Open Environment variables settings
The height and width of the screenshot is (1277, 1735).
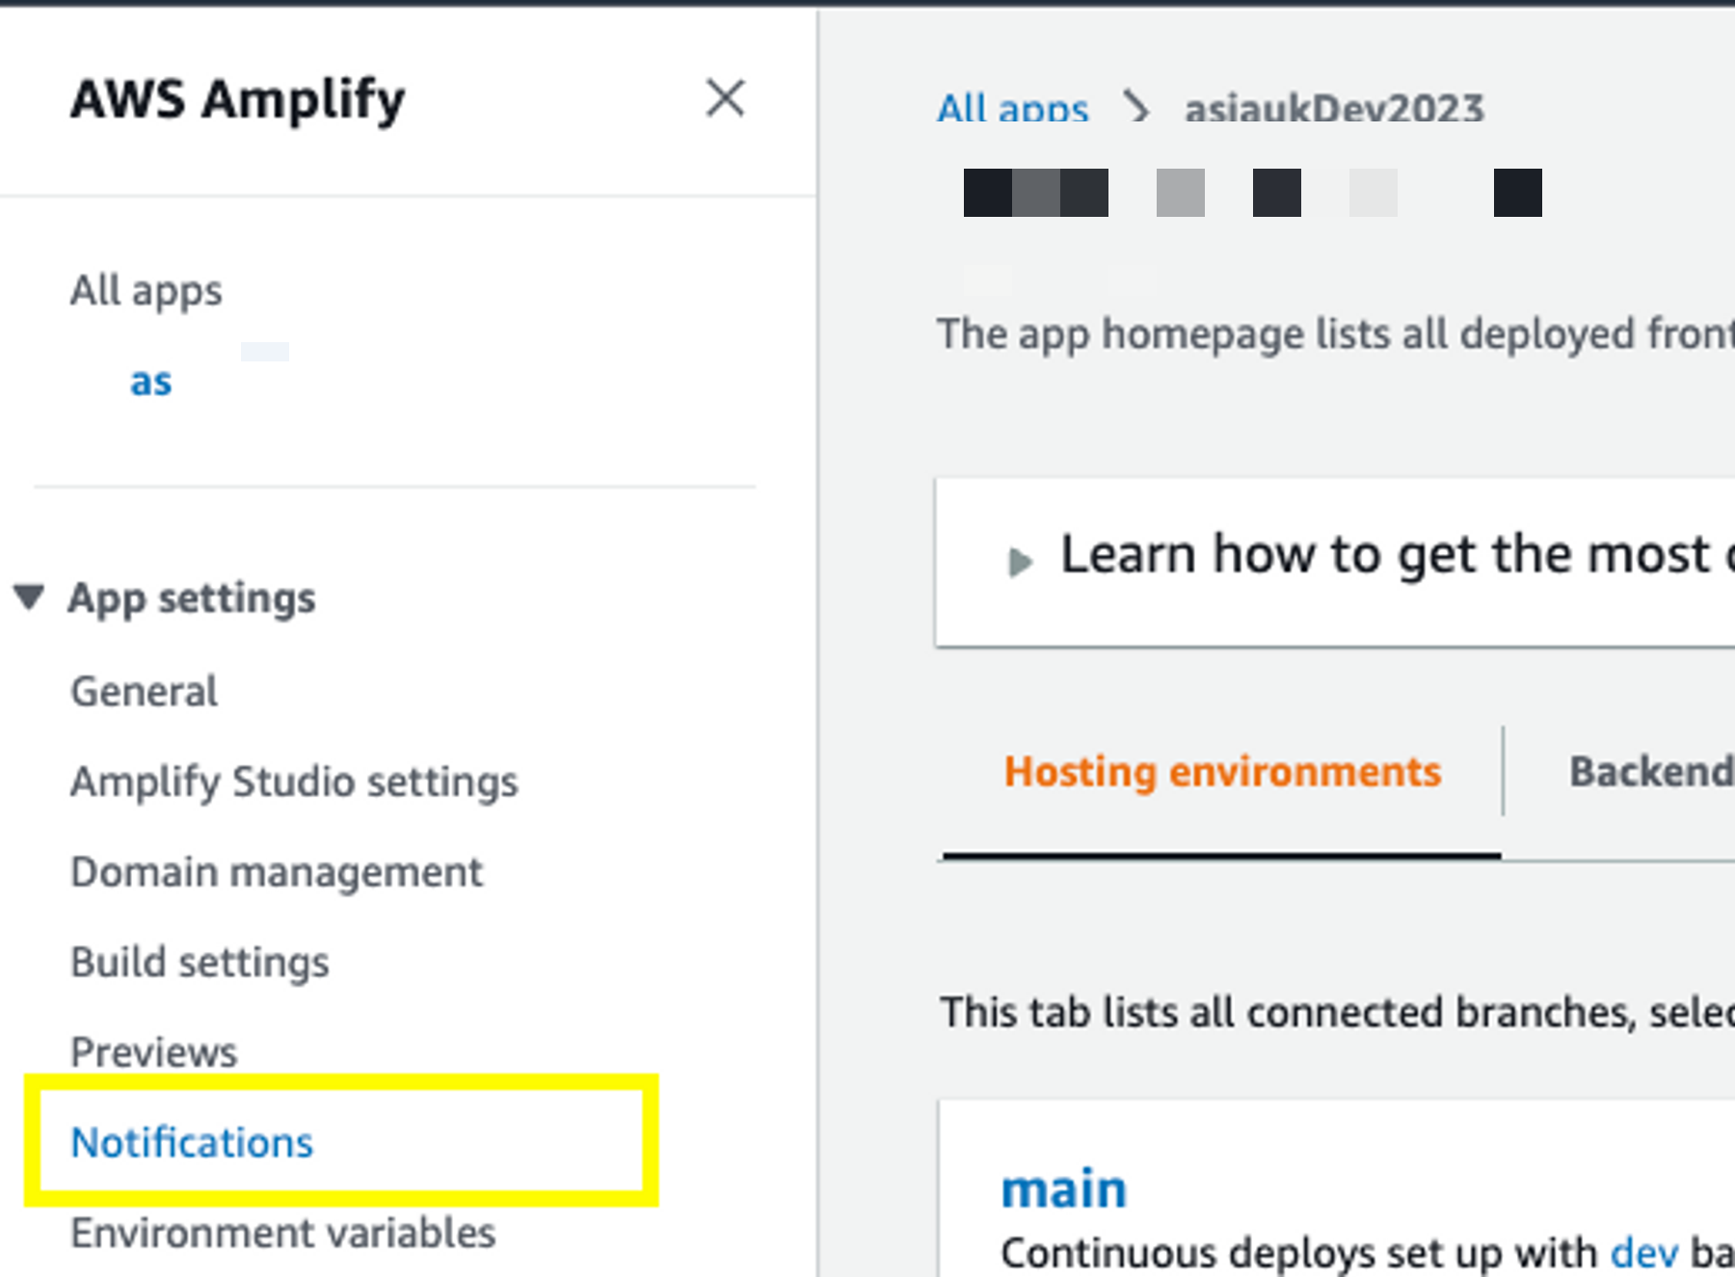283,1233
